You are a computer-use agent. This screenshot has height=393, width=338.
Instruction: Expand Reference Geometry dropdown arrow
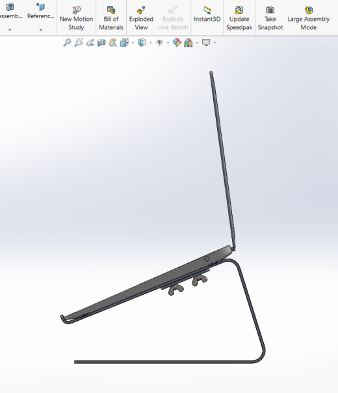point(40,30)
